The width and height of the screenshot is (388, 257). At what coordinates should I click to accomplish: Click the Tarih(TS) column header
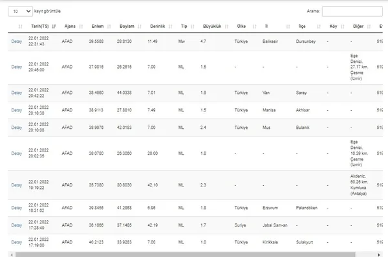pos(40,27)
